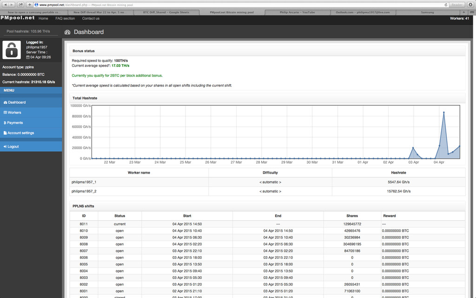Click the new tab plus button

pyautogui.click(x=463, y=12)
